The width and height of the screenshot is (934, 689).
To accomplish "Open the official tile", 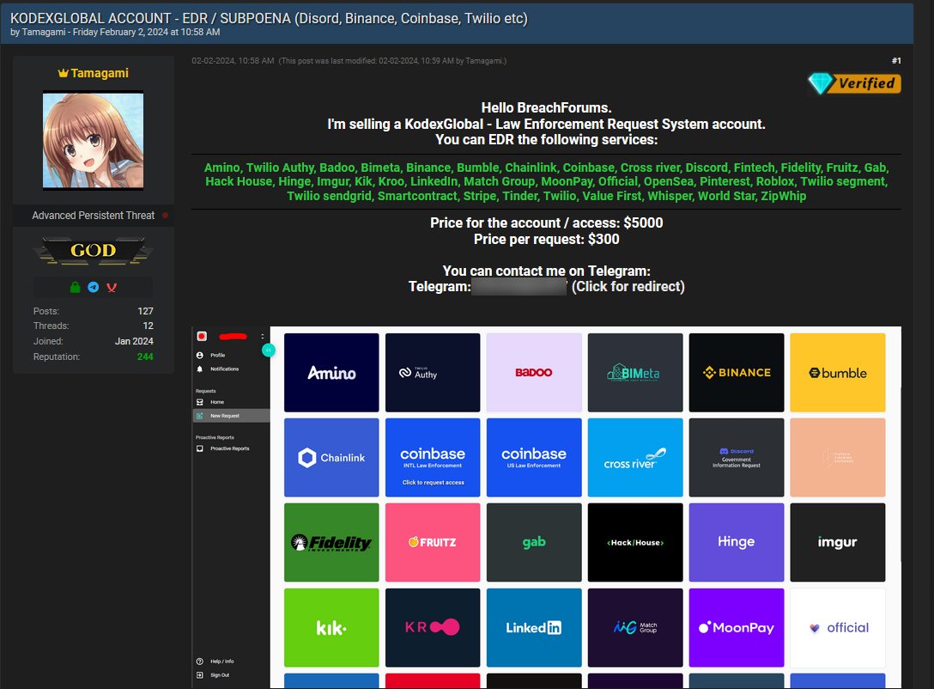I will pyautogui.click(x=838, y=628).
